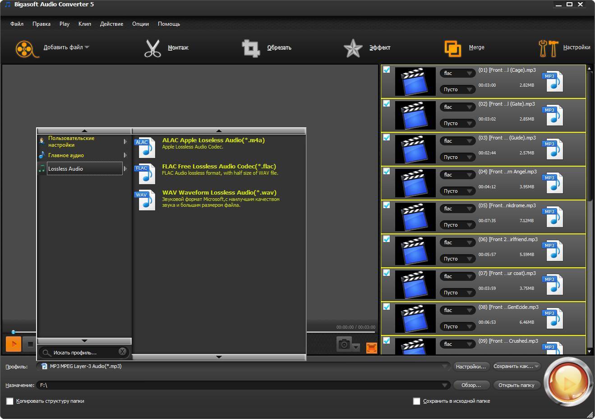Open the Effect star icon
595x419 pixels.
[353, 48]
